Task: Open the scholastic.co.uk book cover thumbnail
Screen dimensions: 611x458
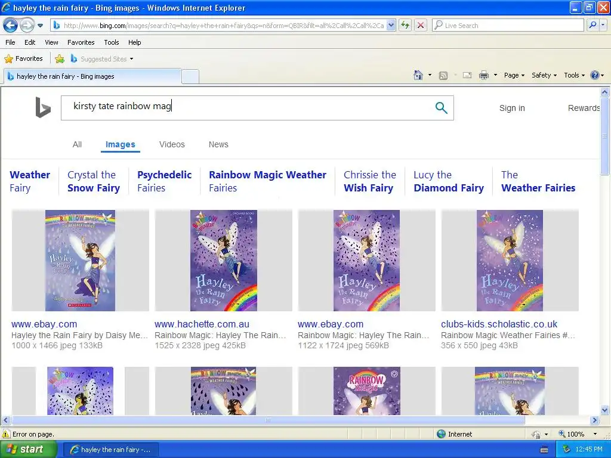Action: tap(510, 261)
